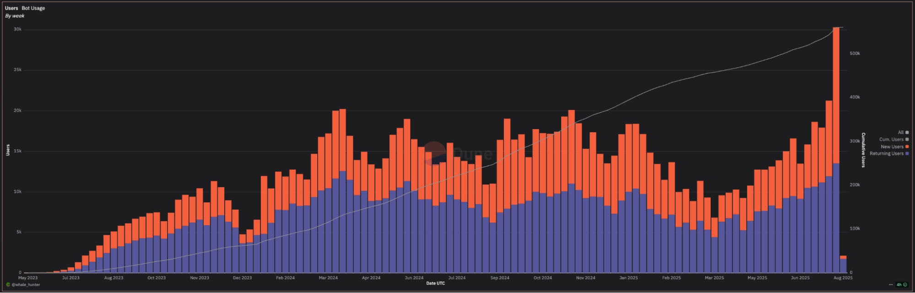
Task: Click the Dune watermark-free cumulative users line end
Action: (x=842, y=27)
